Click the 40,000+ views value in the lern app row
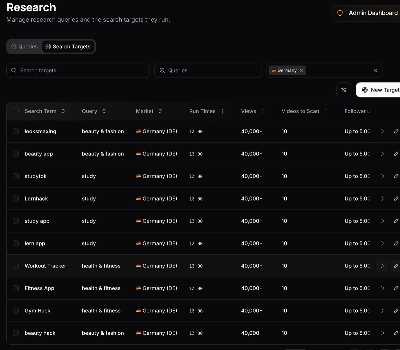This screenshot has width=400, height=350. [252, 243]
